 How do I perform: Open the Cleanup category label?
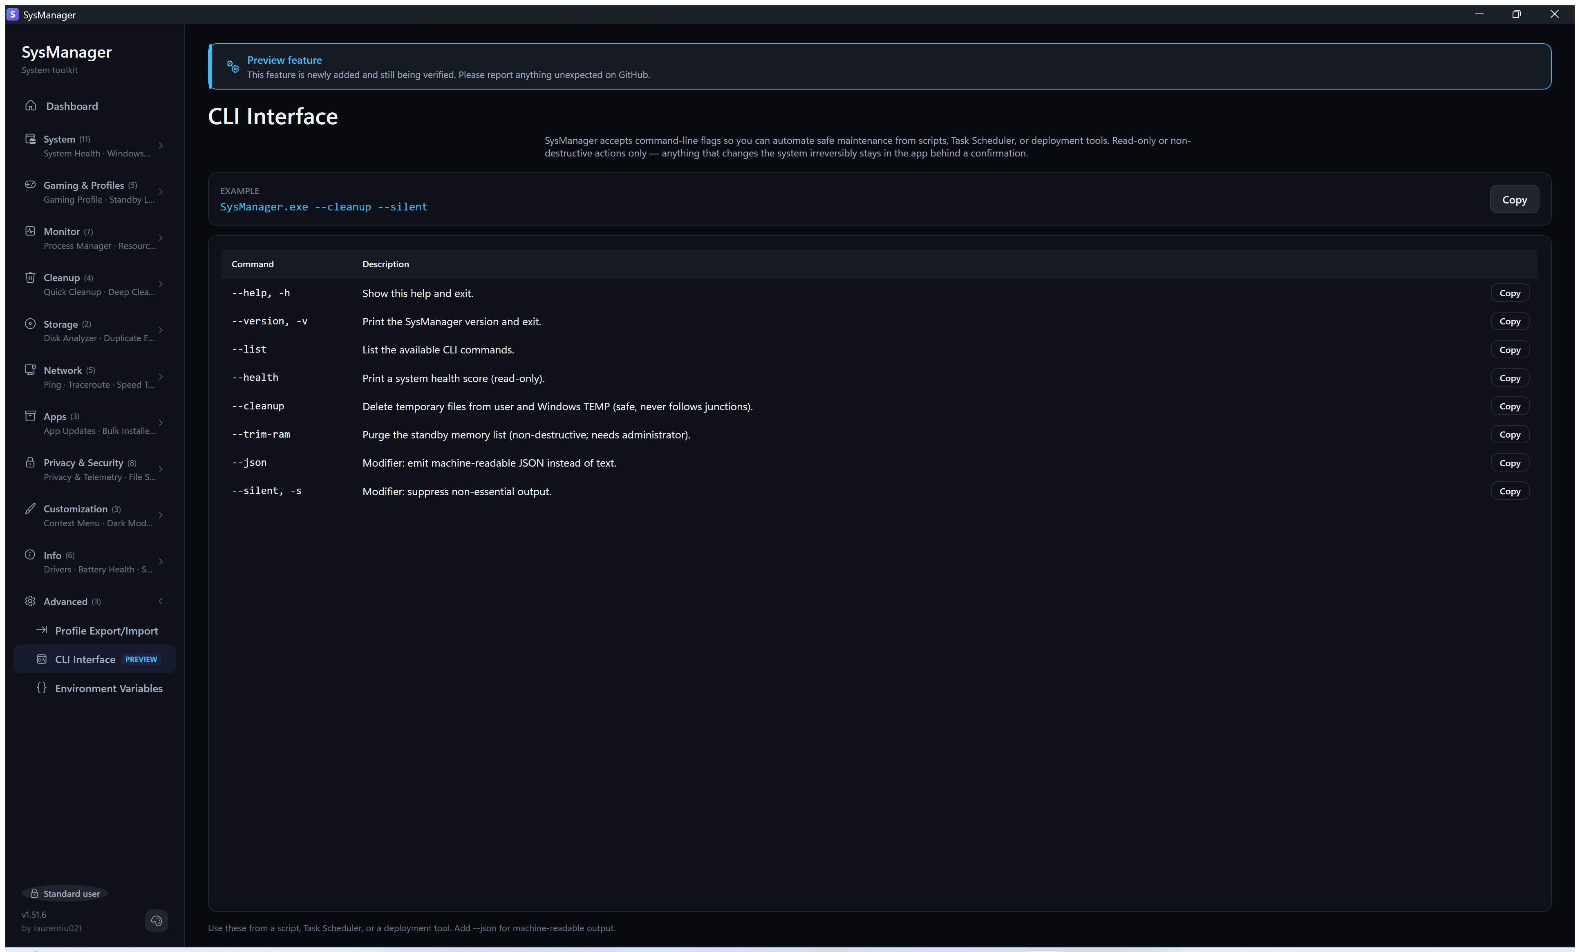coord(62,277)
